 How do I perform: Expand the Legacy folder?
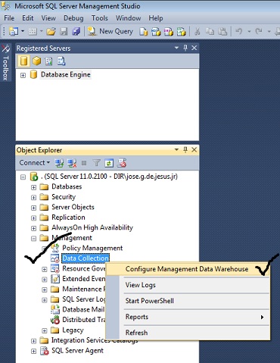45,330
